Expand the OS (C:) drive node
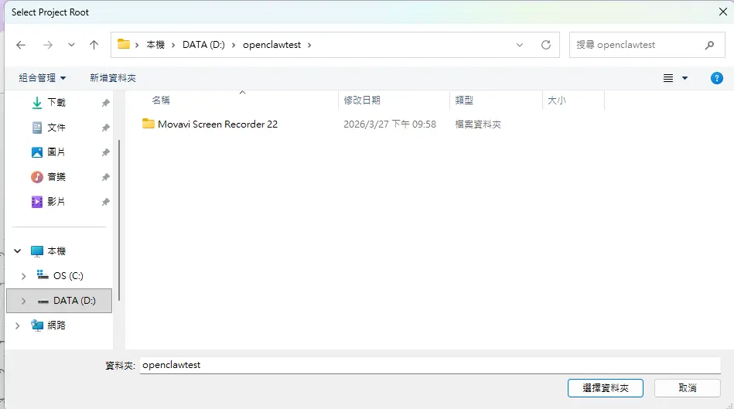 (23, 276)
